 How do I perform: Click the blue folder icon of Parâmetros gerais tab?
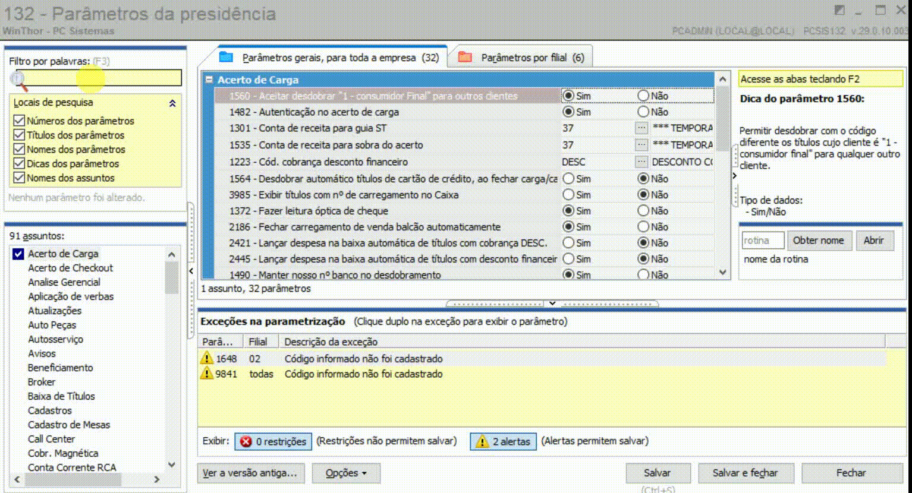click(x=226, y=57)
